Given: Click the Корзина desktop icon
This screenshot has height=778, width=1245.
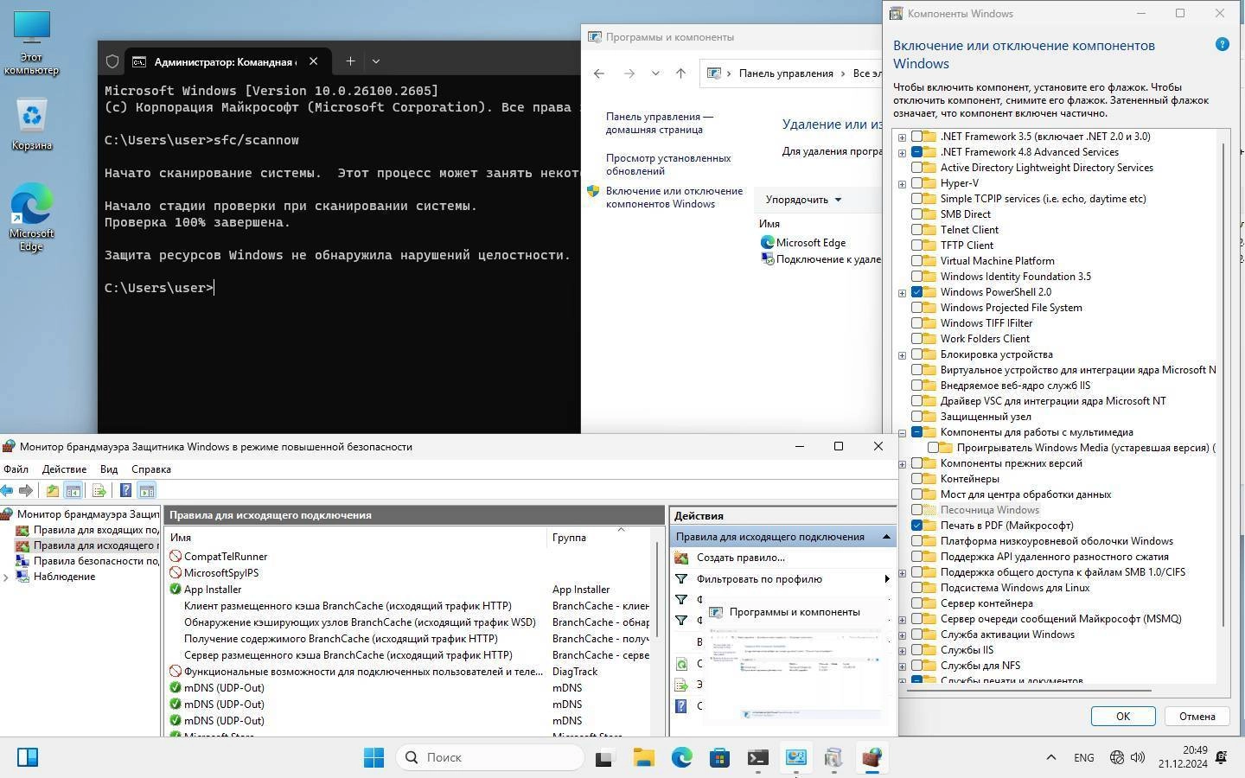Looking at the screenshot, I should (32, 125).
